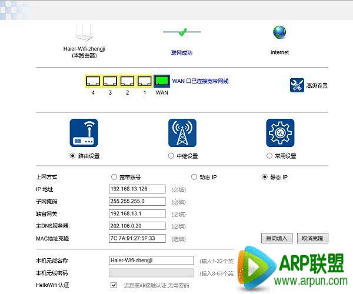Click the 主DNS服务器 input field
Screen dimensions: 353x294
coord(139,226)
